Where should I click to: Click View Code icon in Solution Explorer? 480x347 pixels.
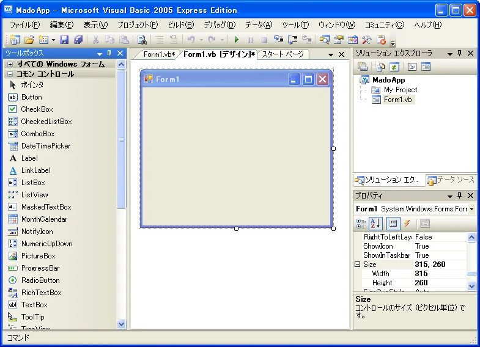[x=412, y=67]
